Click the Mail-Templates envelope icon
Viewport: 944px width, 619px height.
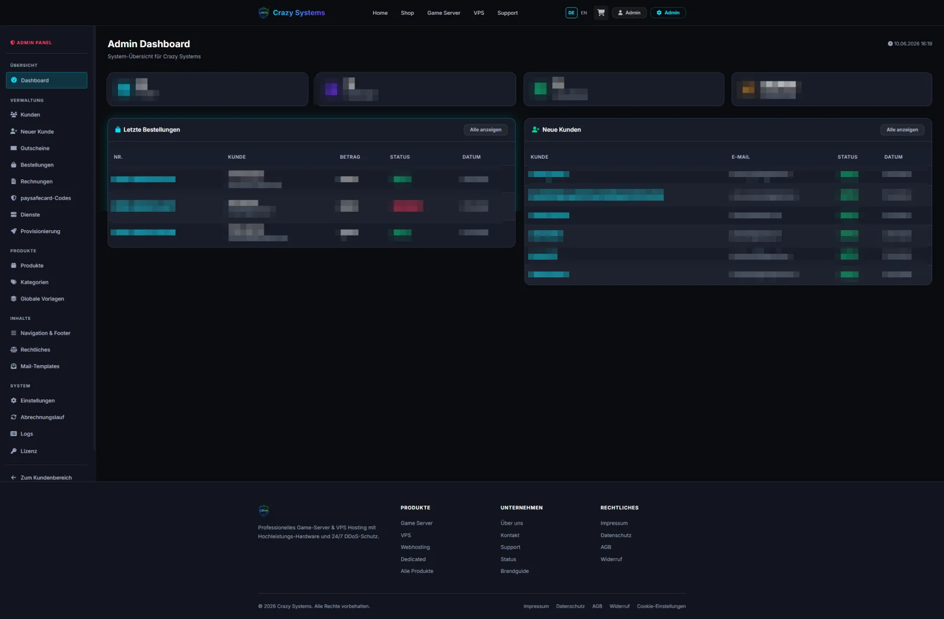point(14,366)
